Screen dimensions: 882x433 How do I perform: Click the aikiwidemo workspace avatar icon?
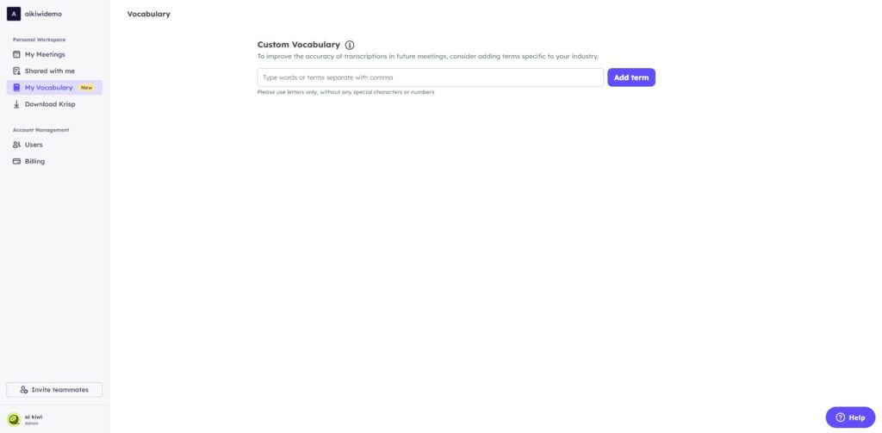click(14, 14)
